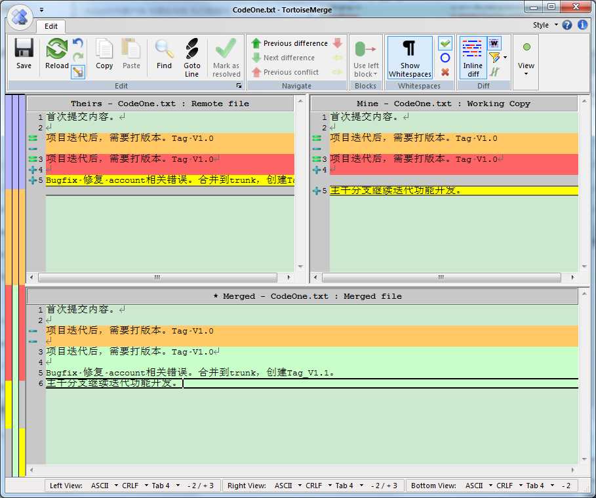Click Mine pane horizontal scrollbar thumb
Image resolution: width=596 pixels, height=498 pixels.
(x=441, y=277)
